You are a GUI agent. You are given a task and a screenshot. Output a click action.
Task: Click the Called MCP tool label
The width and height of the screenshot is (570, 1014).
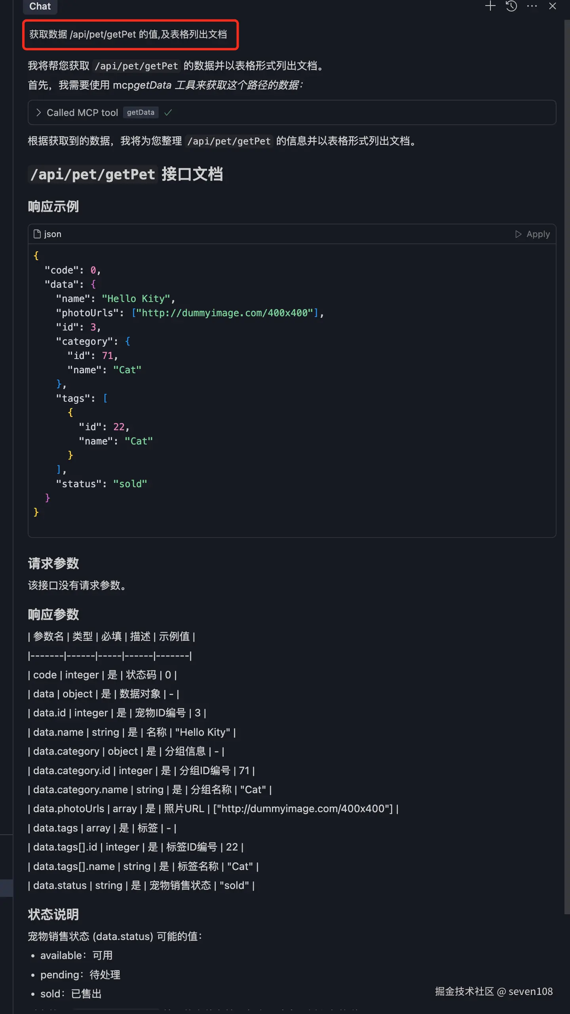pyautogui.click(x=82, y=113)
